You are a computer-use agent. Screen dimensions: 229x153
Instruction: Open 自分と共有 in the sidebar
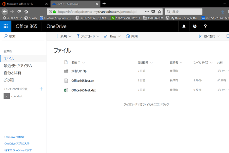pos(12,73)
